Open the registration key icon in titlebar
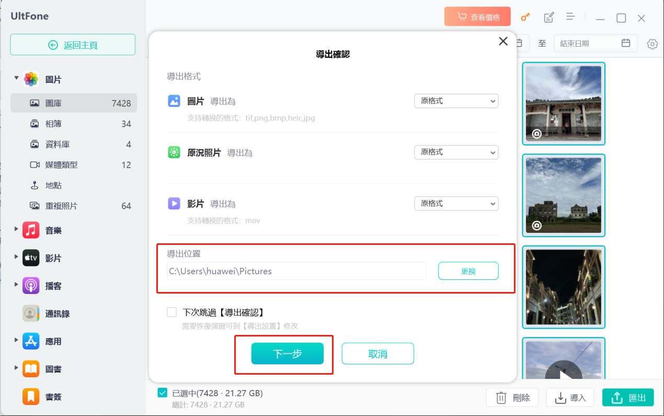This screenshot has height=416, width=664. pyautogui.click(x=525, y=17)
